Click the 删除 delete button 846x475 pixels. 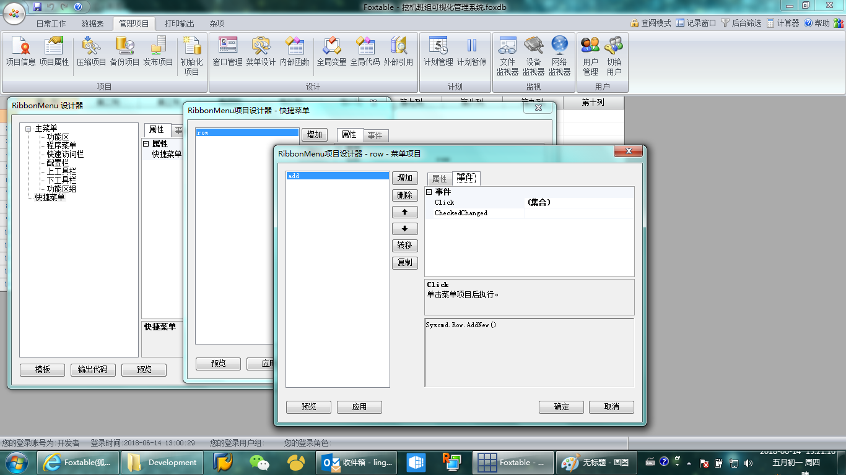tap(405, 195)
